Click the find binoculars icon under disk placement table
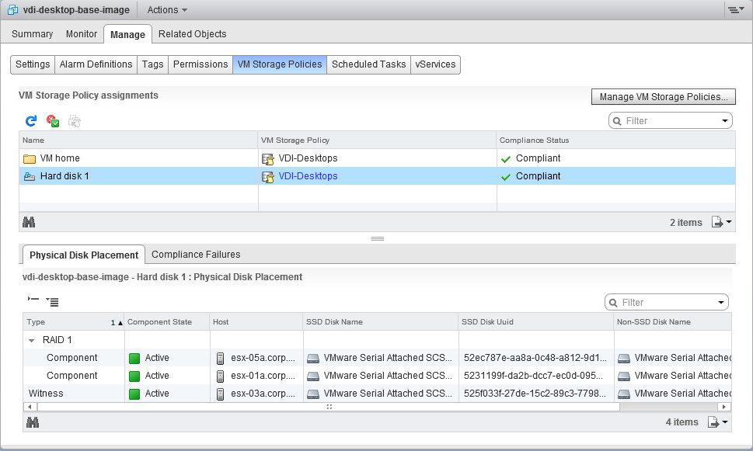The height and width of the screenshot is (451, 753). (x=33, y=422)
